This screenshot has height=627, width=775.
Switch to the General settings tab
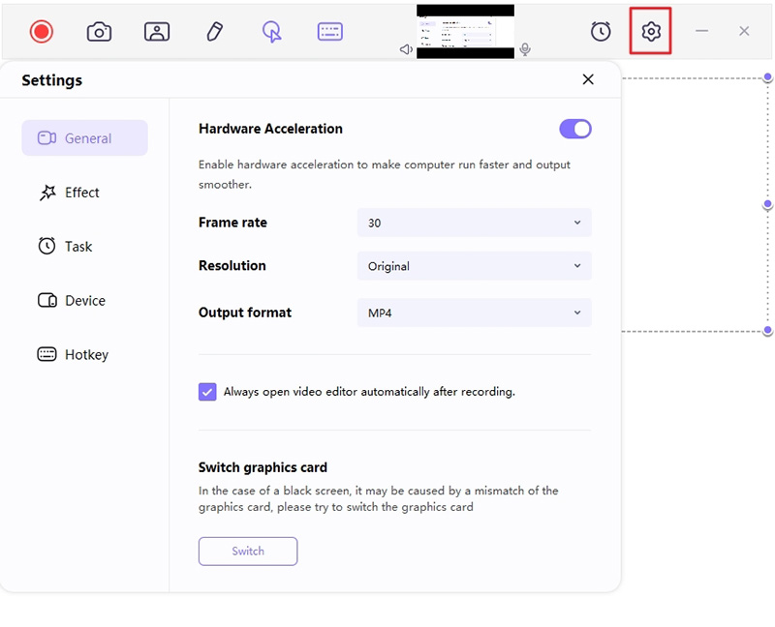click(84, 137)
